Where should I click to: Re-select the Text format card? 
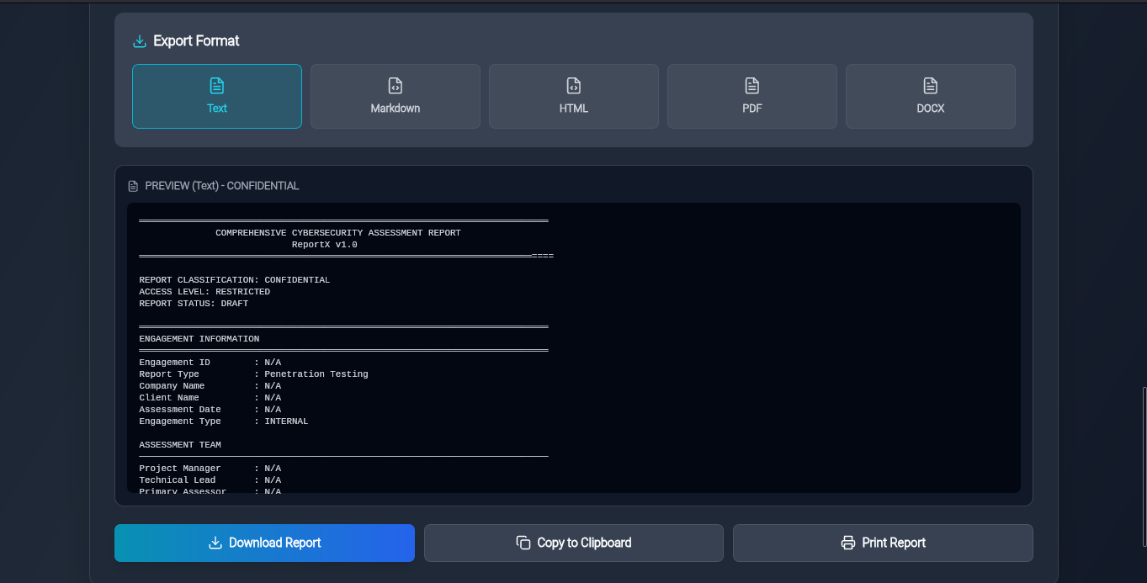point(216,96)
